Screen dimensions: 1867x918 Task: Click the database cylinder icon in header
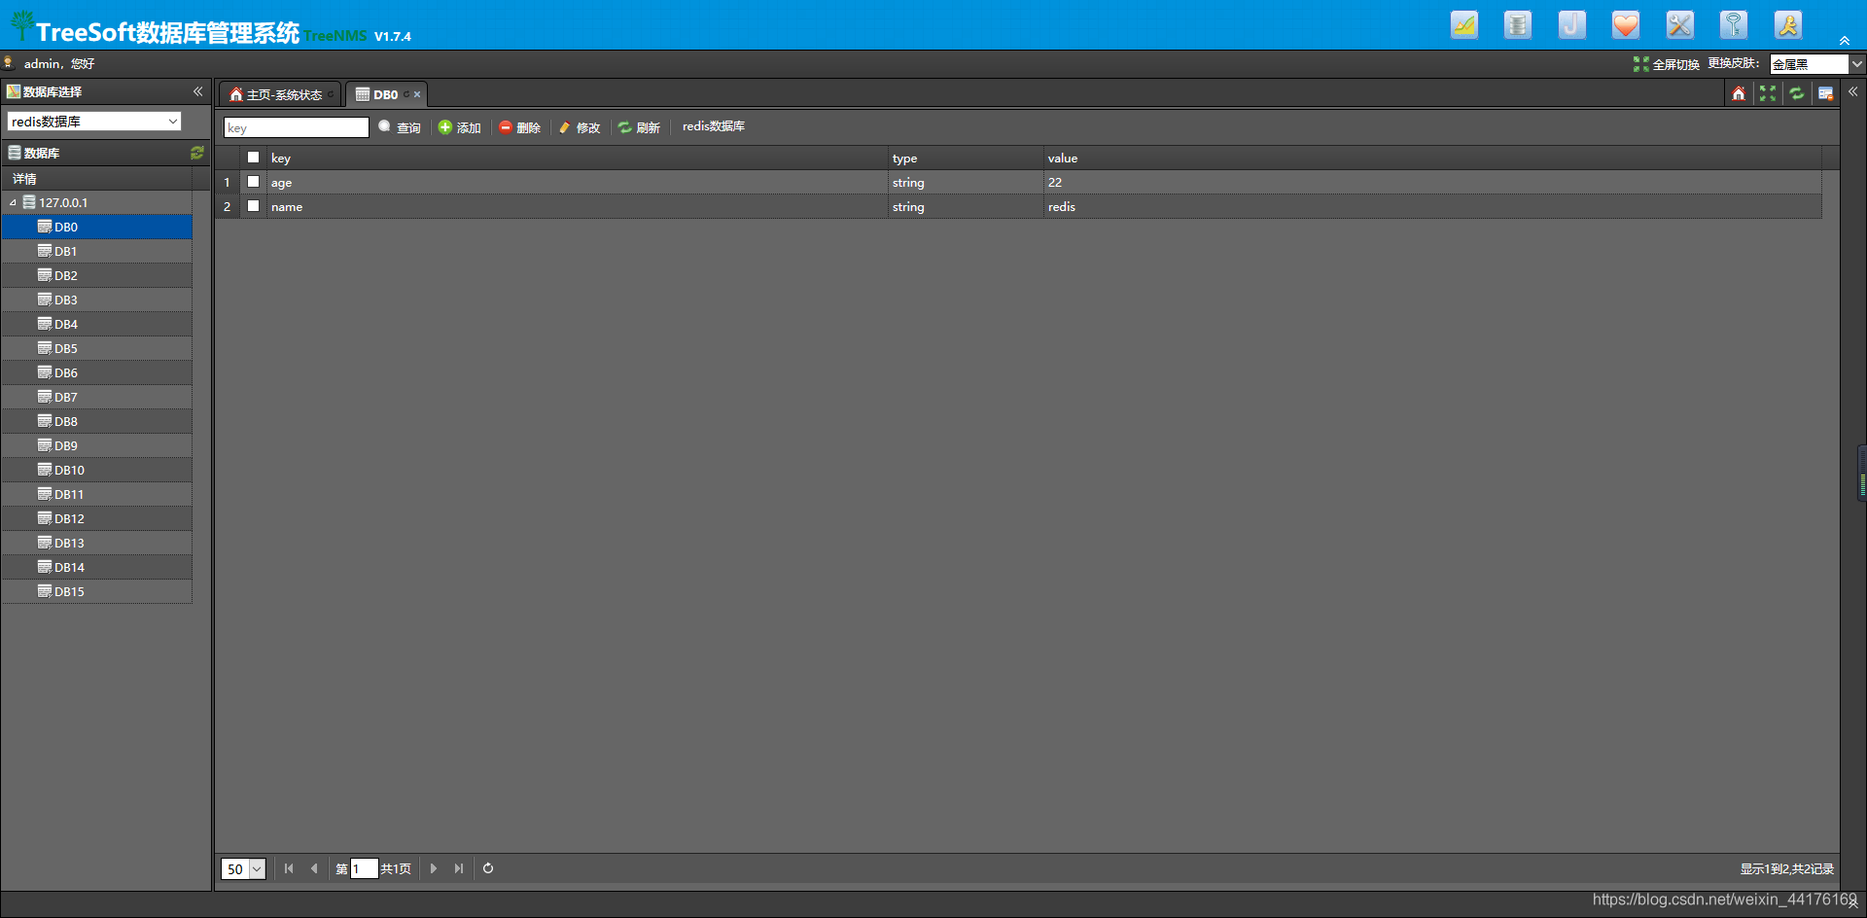(1518, 25)
